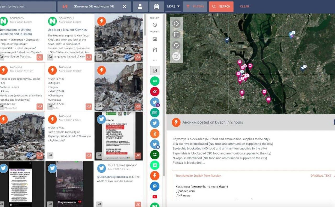The image size is (335, 207).
Task: Sort posts by time using clock icon
Action: tap(155, 25)
